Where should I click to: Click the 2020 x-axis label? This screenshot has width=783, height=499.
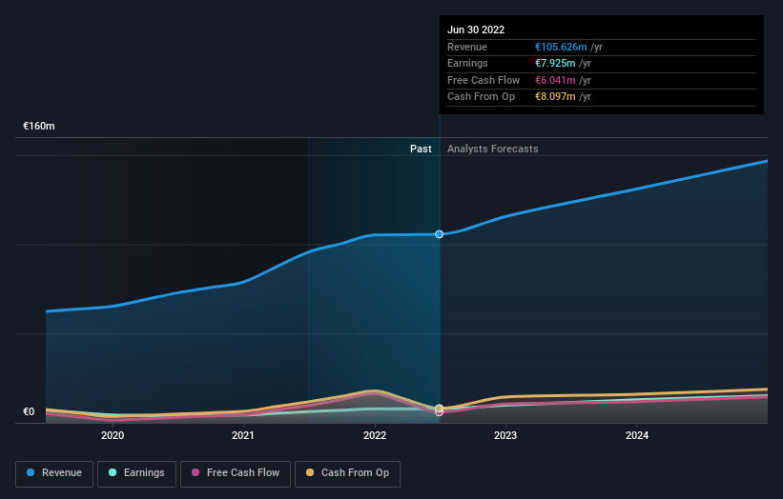tap(113, 436)
